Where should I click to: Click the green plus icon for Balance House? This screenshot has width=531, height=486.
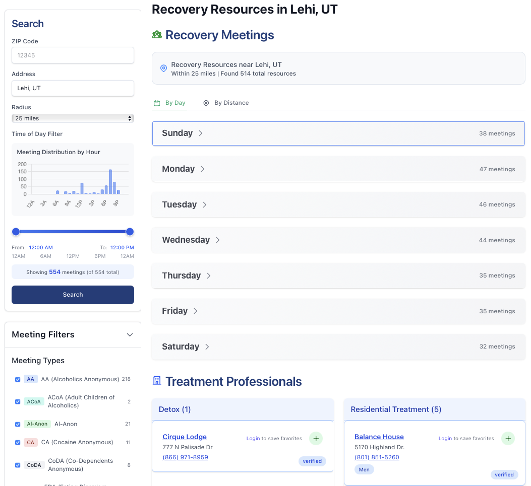pos(508,439)
